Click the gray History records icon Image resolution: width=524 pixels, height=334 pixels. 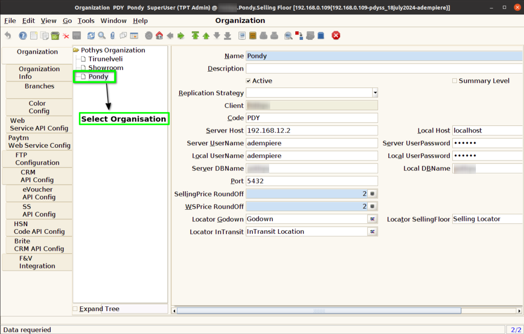[x=149, y=35]
